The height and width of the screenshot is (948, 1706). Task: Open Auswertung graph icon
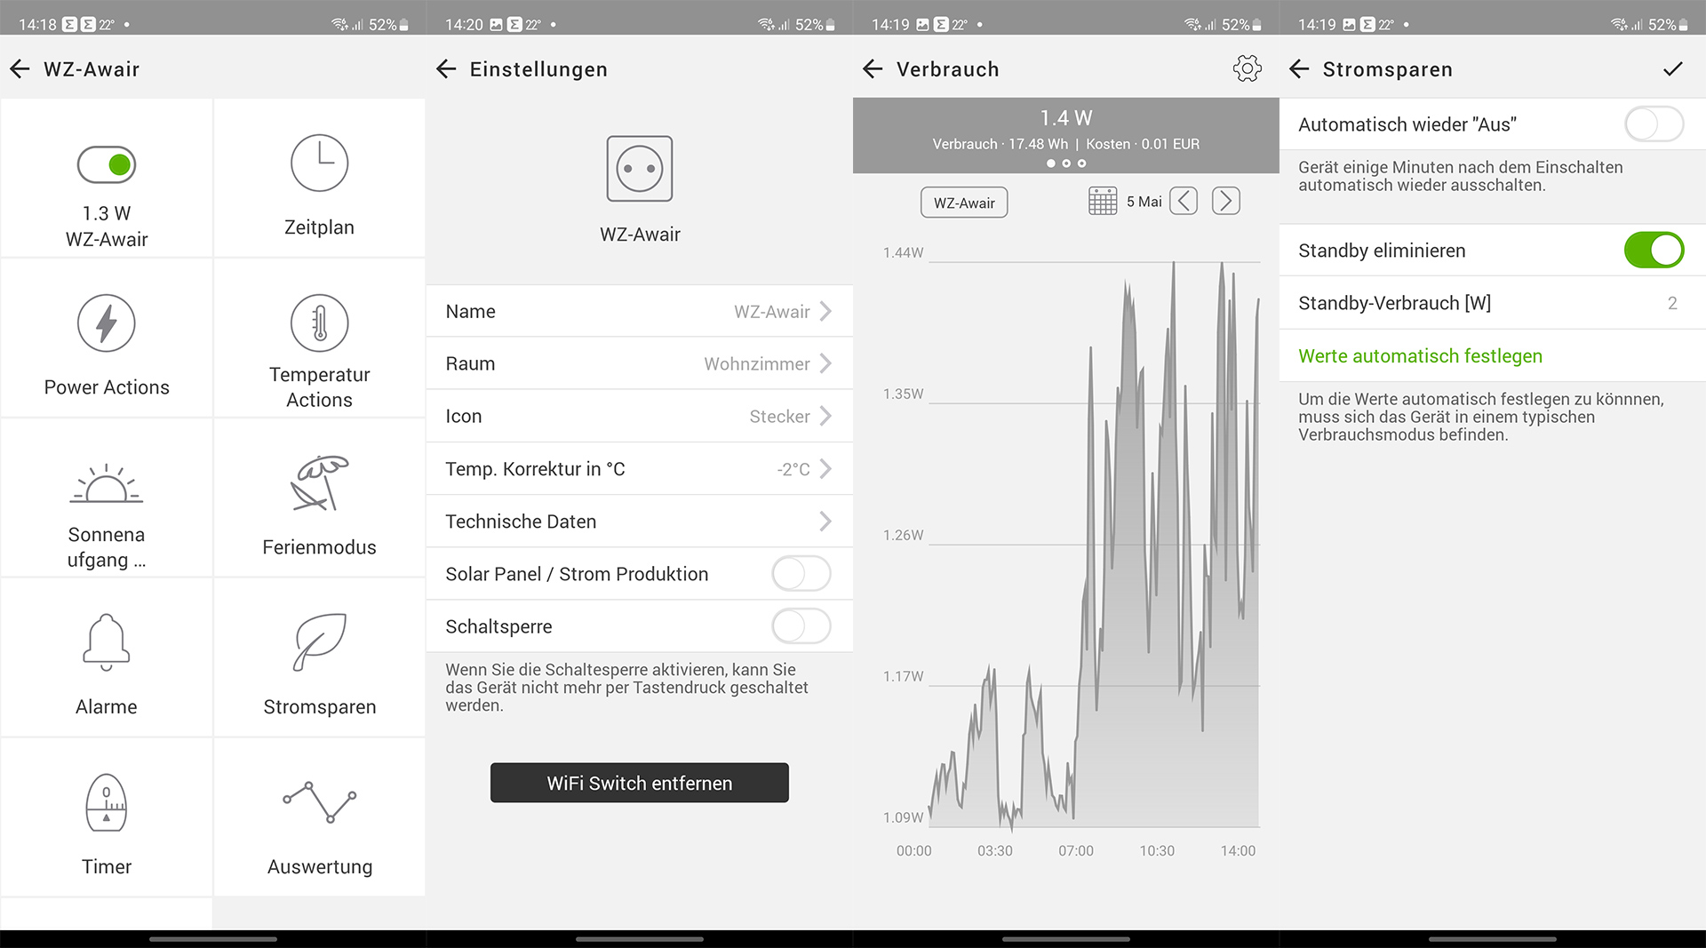[319, 802]
